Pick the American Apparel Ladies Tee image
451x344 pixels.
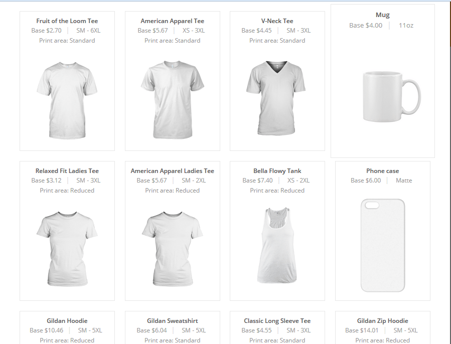pyautogui.click(x=172, y=249)
